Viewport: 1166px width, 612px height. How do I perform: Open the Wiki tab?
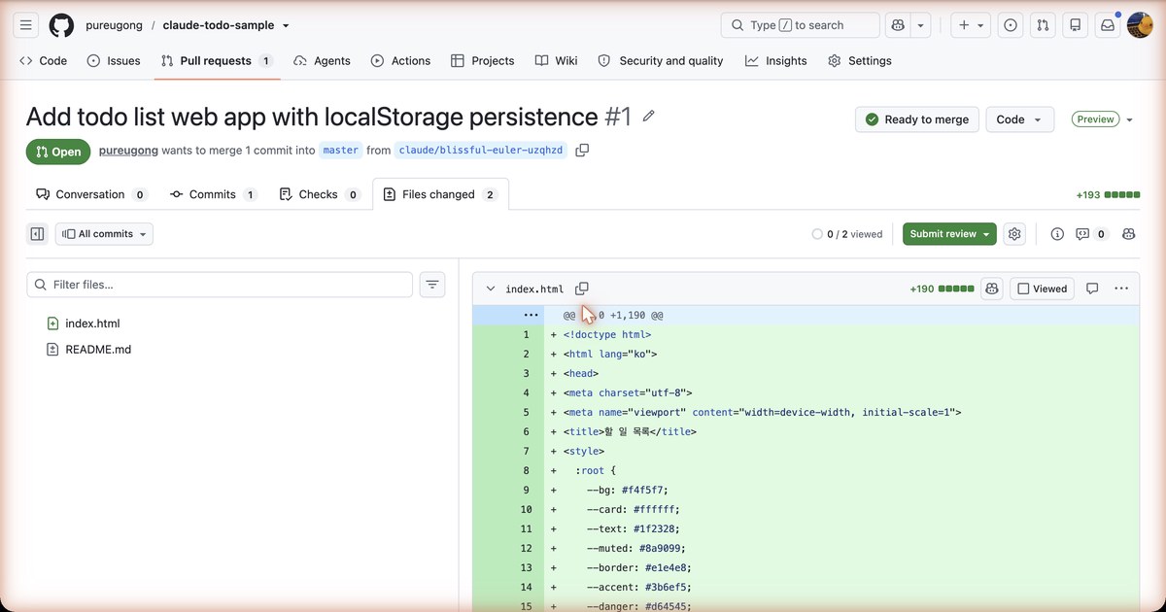click(556, 60)
